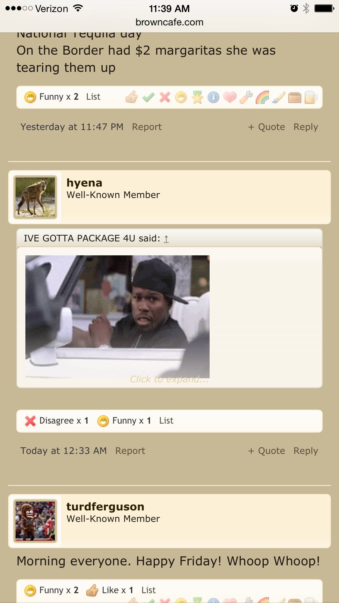Open rating List under hyena's post
Viewport: 339px width, 603px height.
[166, 421]
